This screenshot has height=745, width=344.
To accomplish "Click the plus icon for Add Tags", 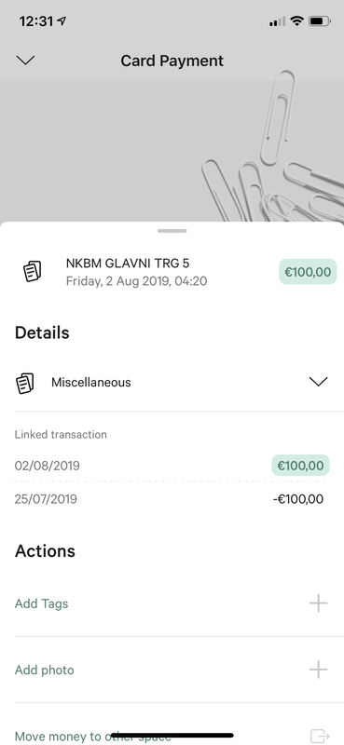I will [x=318, y=603].
